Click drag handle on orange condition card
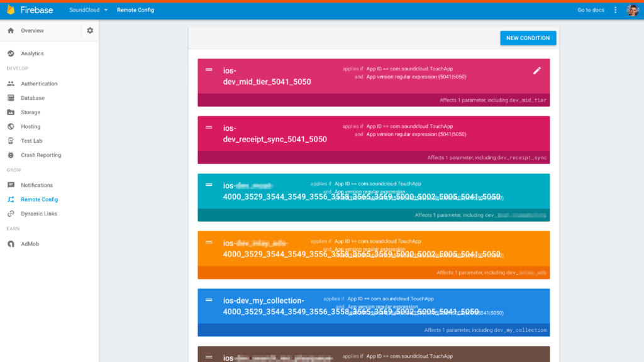Screen dimensions: 644x362 click(209, 242)
